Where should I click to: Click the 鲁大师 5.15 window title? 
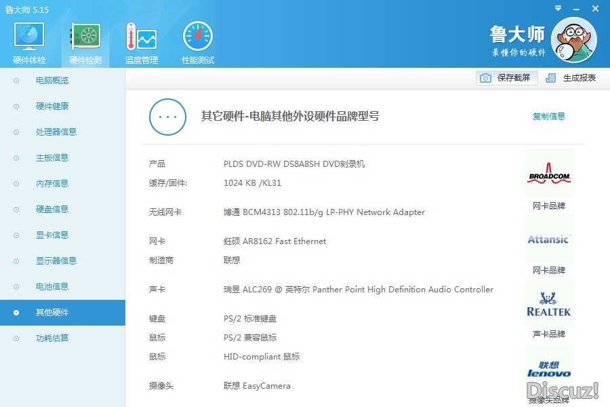coord(27,9)
